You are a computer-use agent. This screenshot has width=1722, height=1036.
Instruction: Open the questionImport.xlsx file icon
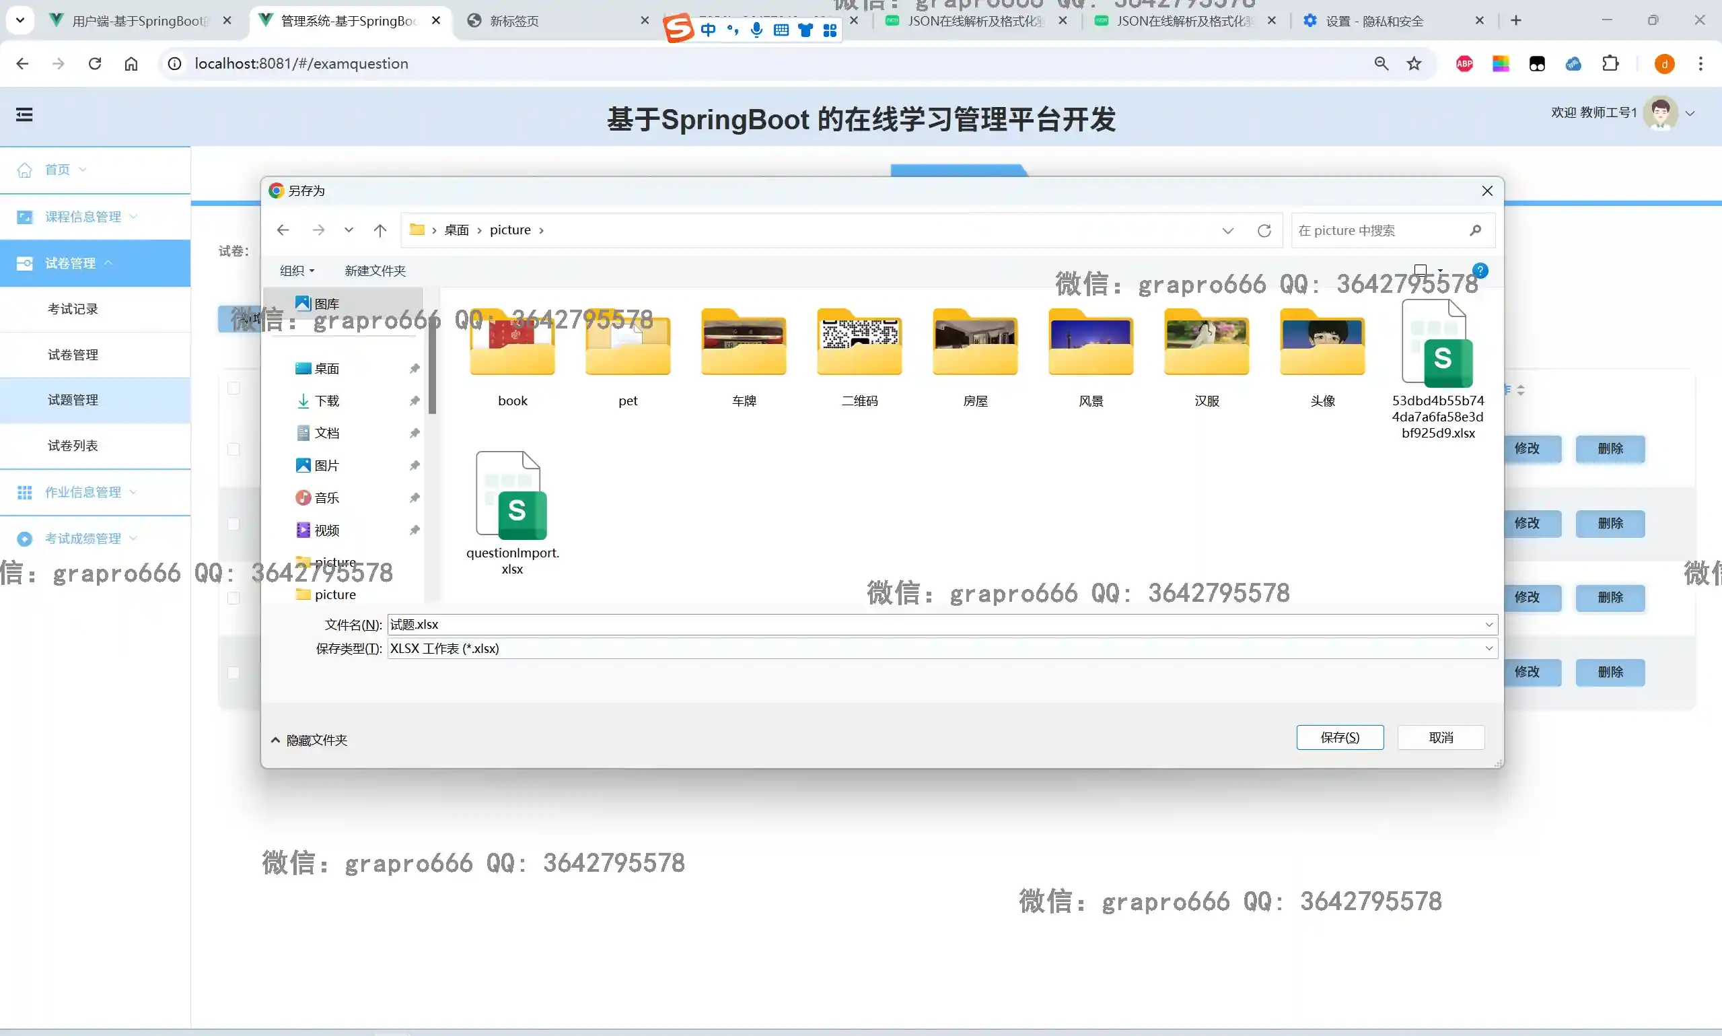coord(512,495)
